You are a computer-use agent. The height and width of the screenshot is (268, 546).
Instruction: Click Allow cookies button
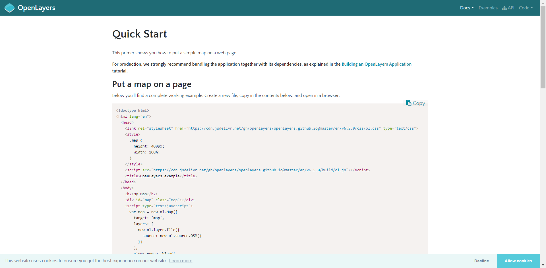coord(518,261)
